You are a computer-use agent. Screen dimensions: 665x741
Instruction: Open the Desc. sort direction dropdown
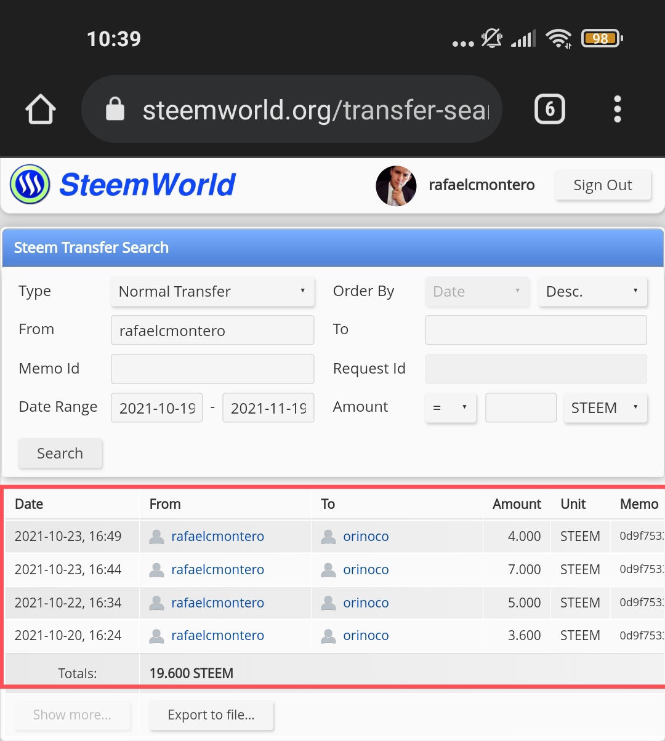click(x=593, y=291)
